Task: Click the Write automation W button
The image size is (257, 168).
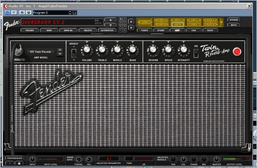Action: pos(28,13)
